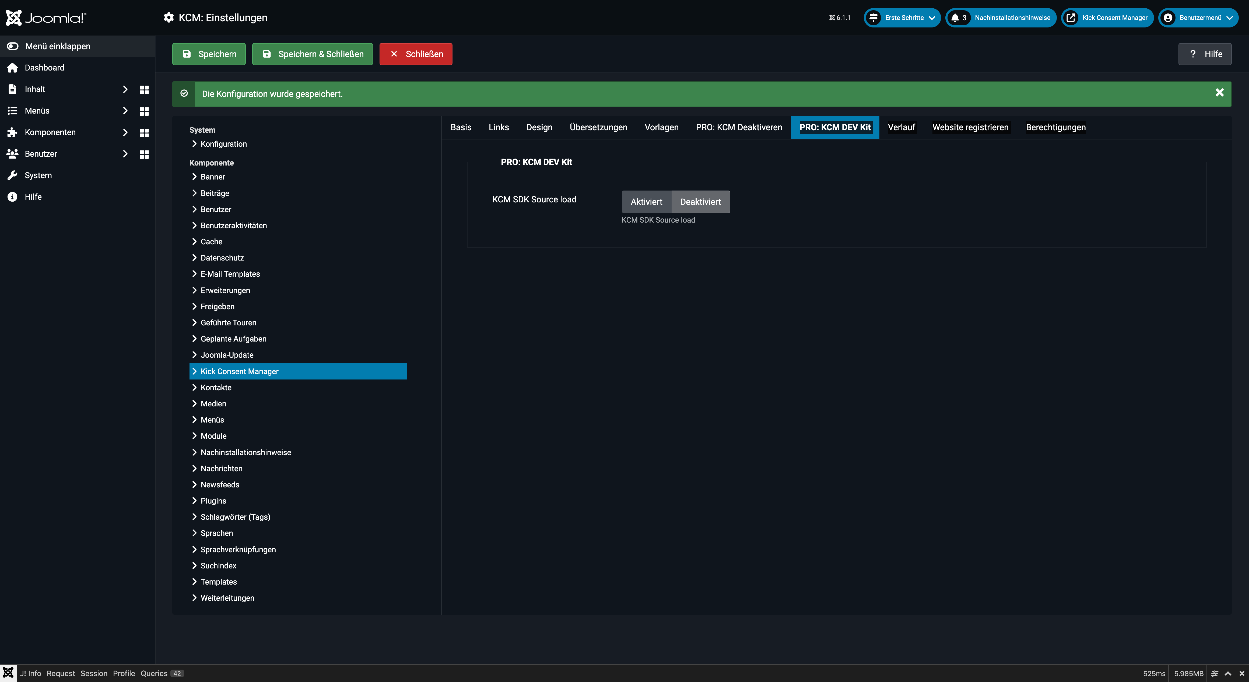1249x682 pixels.
Task: Open the Verlauf tab
Action: [x=901, y=128]
